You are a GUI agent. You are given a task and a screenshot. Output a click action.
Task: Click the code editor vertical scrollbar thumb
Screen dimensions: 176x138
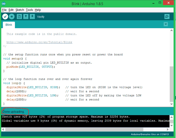pos(171,84)
